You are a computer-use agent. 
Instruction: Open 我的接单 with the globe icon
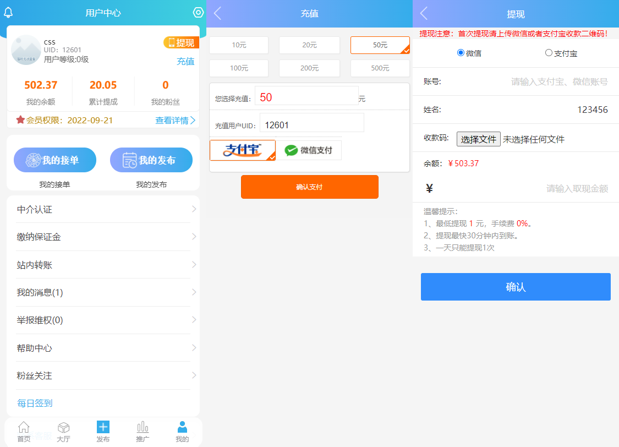point(54,160)
